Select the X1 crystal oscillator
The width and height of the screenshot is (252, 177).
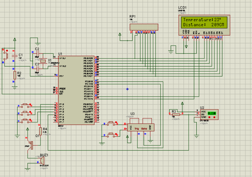[x=43, y=61]
